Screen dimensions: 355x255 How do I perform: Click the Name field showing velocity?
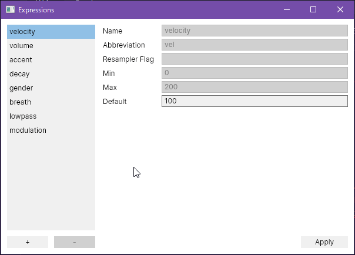pyautogui.click(x=254, y=31)
